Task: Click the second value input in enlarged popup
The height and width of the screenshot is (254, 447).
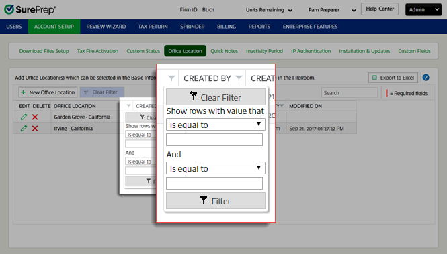Action: (x=214, y=183)
